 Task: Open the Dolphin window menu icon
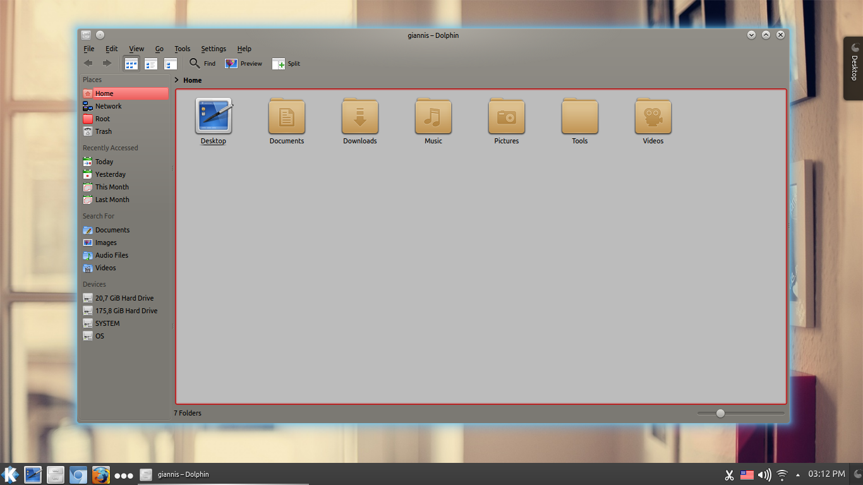(87, 35)
